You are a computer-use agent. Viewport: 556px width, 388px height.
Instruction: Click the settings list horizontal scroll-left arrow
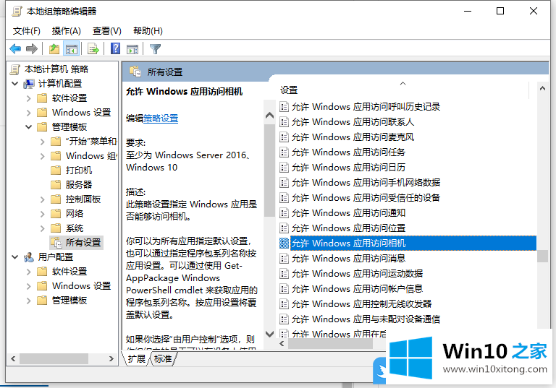pyautogui.click(x=282, y=343)
